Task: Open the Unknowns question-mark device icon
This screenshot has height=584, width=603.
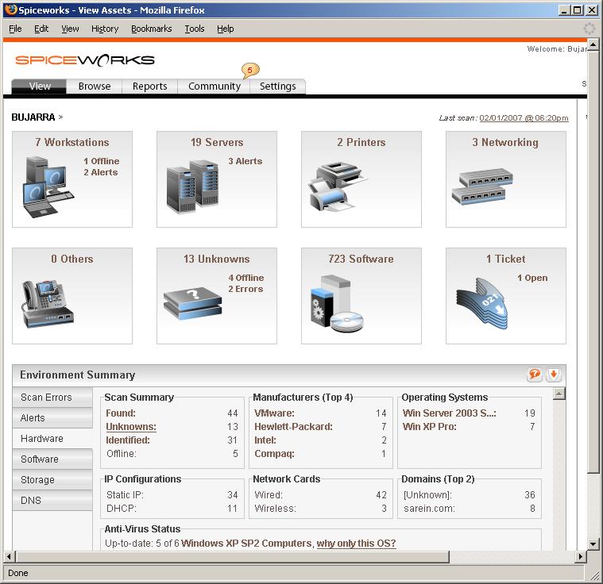Action: point(193,304)
